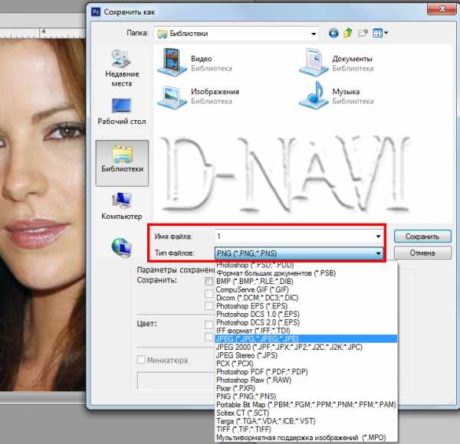Expand the Имя файла dropdown arrow

click(378, 237)
